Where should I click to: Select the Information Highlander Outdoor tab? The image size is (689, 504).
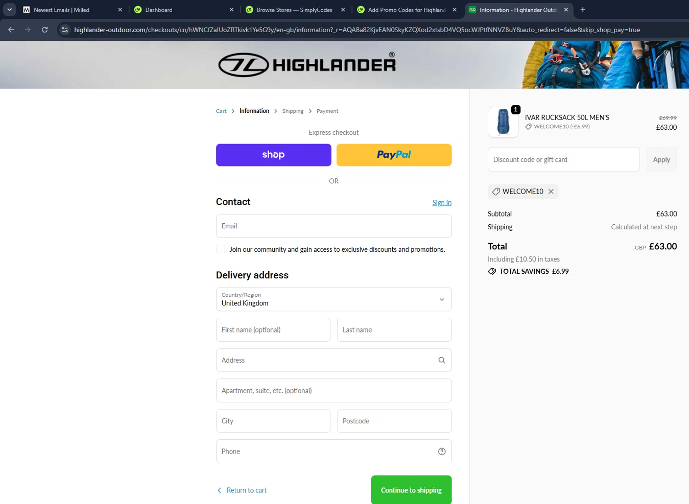pos(519,10)
